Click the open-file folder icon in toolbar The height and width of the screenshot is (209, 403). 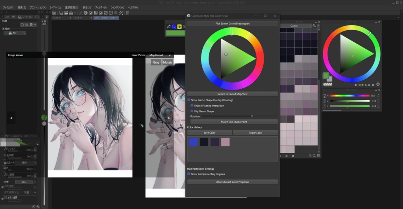tap(66, 13)
